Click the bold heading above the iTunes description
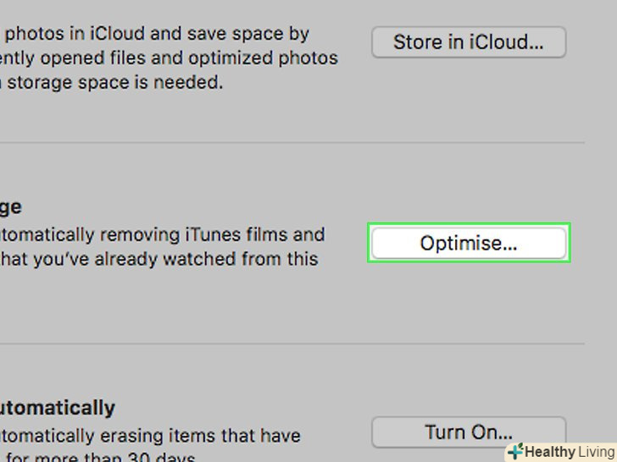The image size is (617, 462). point(11,207)
